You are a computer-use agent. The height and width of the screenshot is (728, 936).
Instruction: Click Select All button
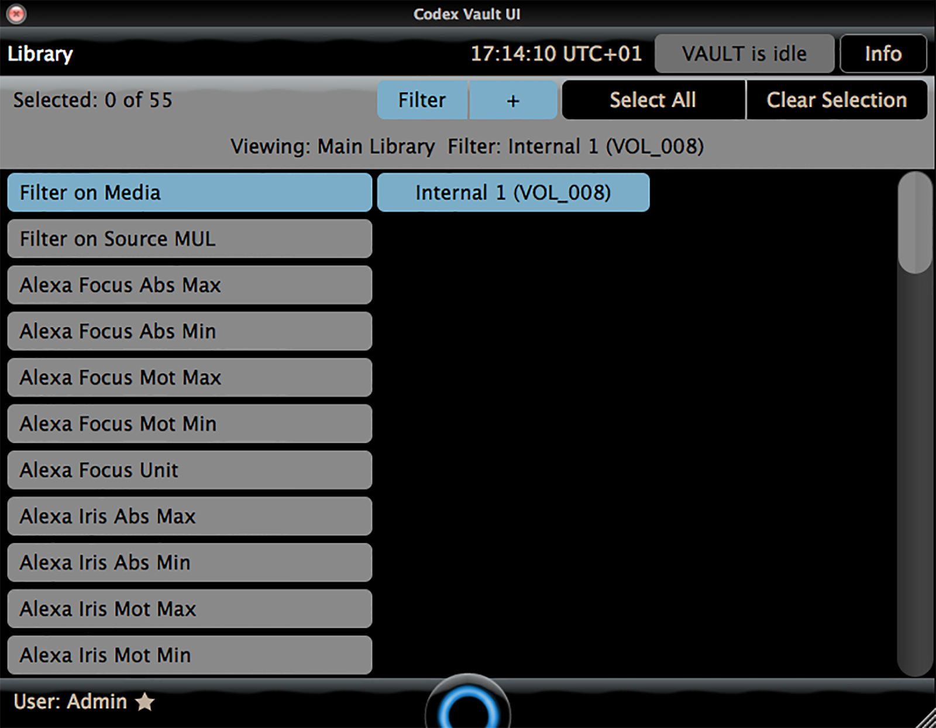click(653, 100)
